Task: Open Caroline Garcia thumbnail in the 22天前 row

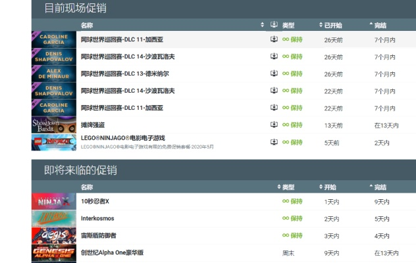Action: point(54,108)
